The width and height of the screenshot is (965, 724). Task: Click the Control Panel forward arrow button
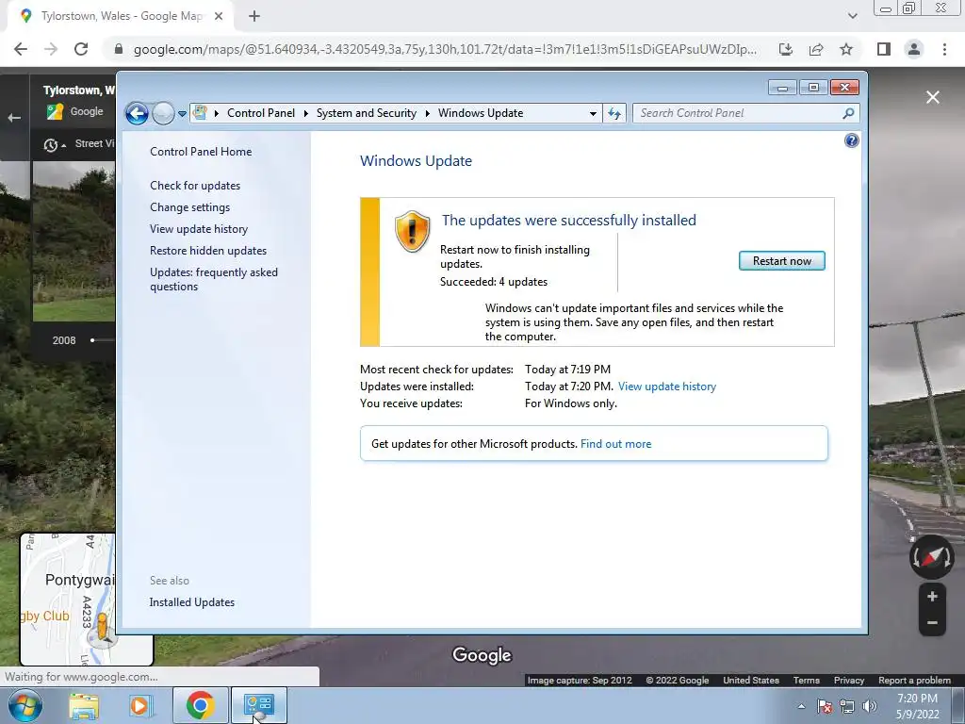163,113
